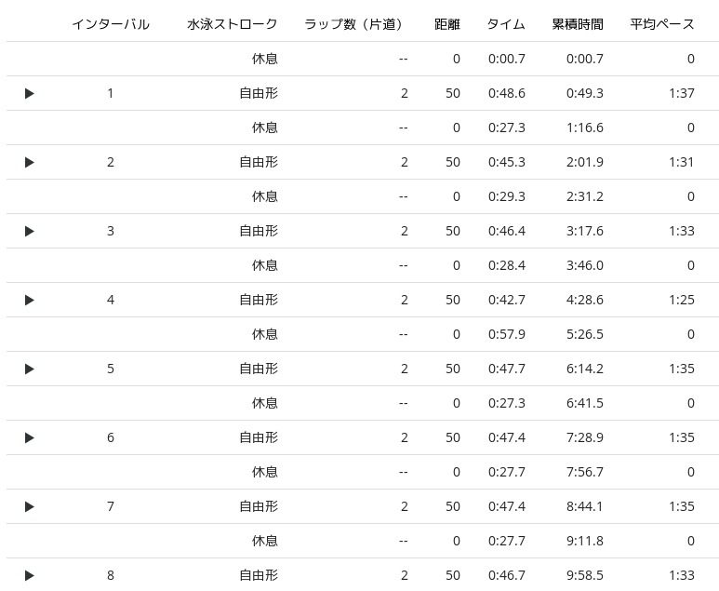Screen dimensions: 719x591
Task: Click the 0:57.9 rest time cell
Action: [506, 334]
